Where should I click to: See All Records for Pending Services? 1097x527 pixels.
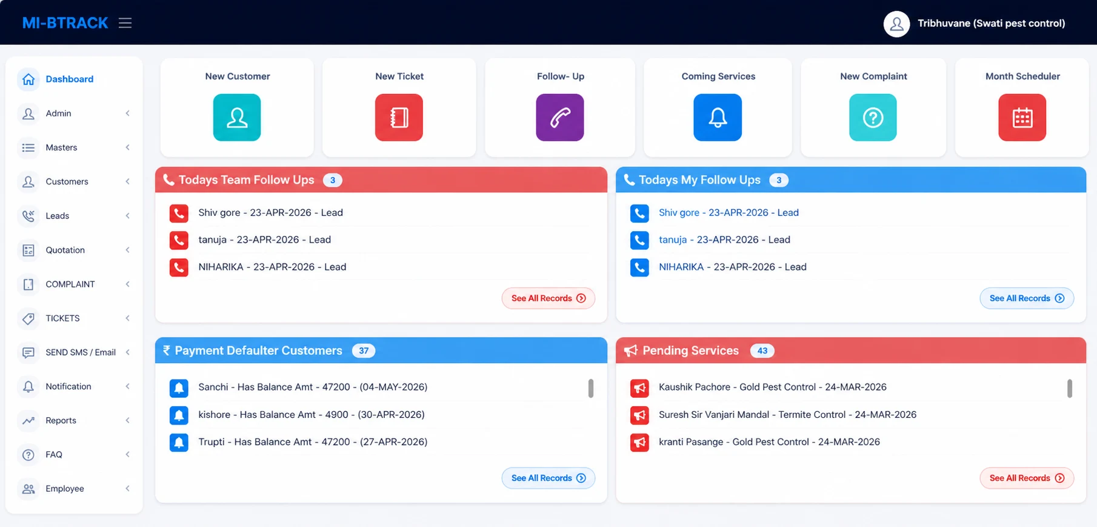click(x=1027, y=478)
